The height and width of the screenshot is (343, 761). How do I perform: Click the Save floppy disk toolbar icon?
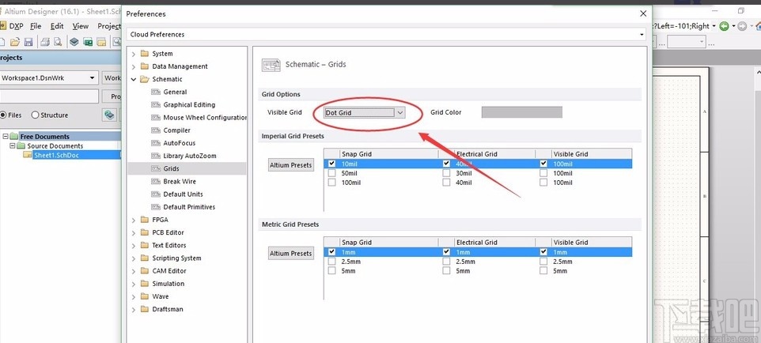(x=28, y=42)
